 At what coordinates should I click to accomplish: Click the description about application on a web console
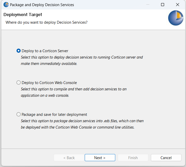74,92
